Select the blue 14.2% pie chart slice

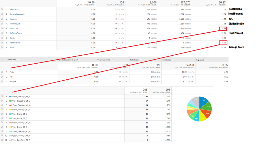pyautogui.click(x=203, y=101)
